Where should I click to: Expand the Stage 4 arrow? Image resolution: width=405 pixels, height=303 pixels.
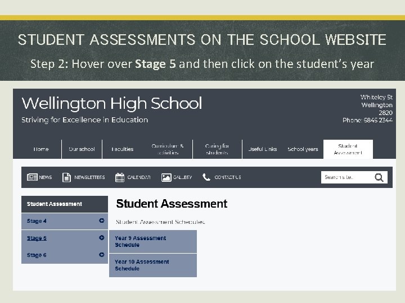[101, 221]
